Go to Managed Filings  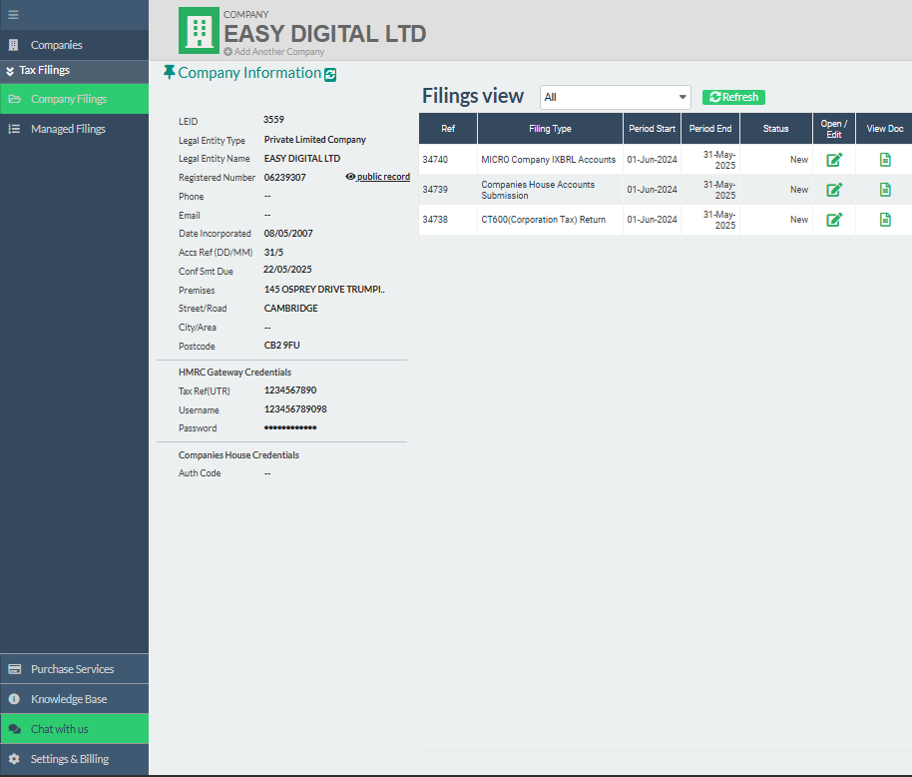pyautogui.click(x=75, y=129)
